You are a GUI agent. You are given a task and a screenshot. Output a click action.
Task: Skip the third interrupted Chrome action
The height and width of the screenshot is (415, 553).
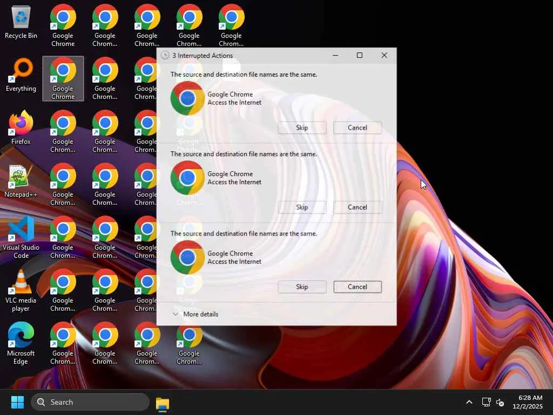click(302, 287)
